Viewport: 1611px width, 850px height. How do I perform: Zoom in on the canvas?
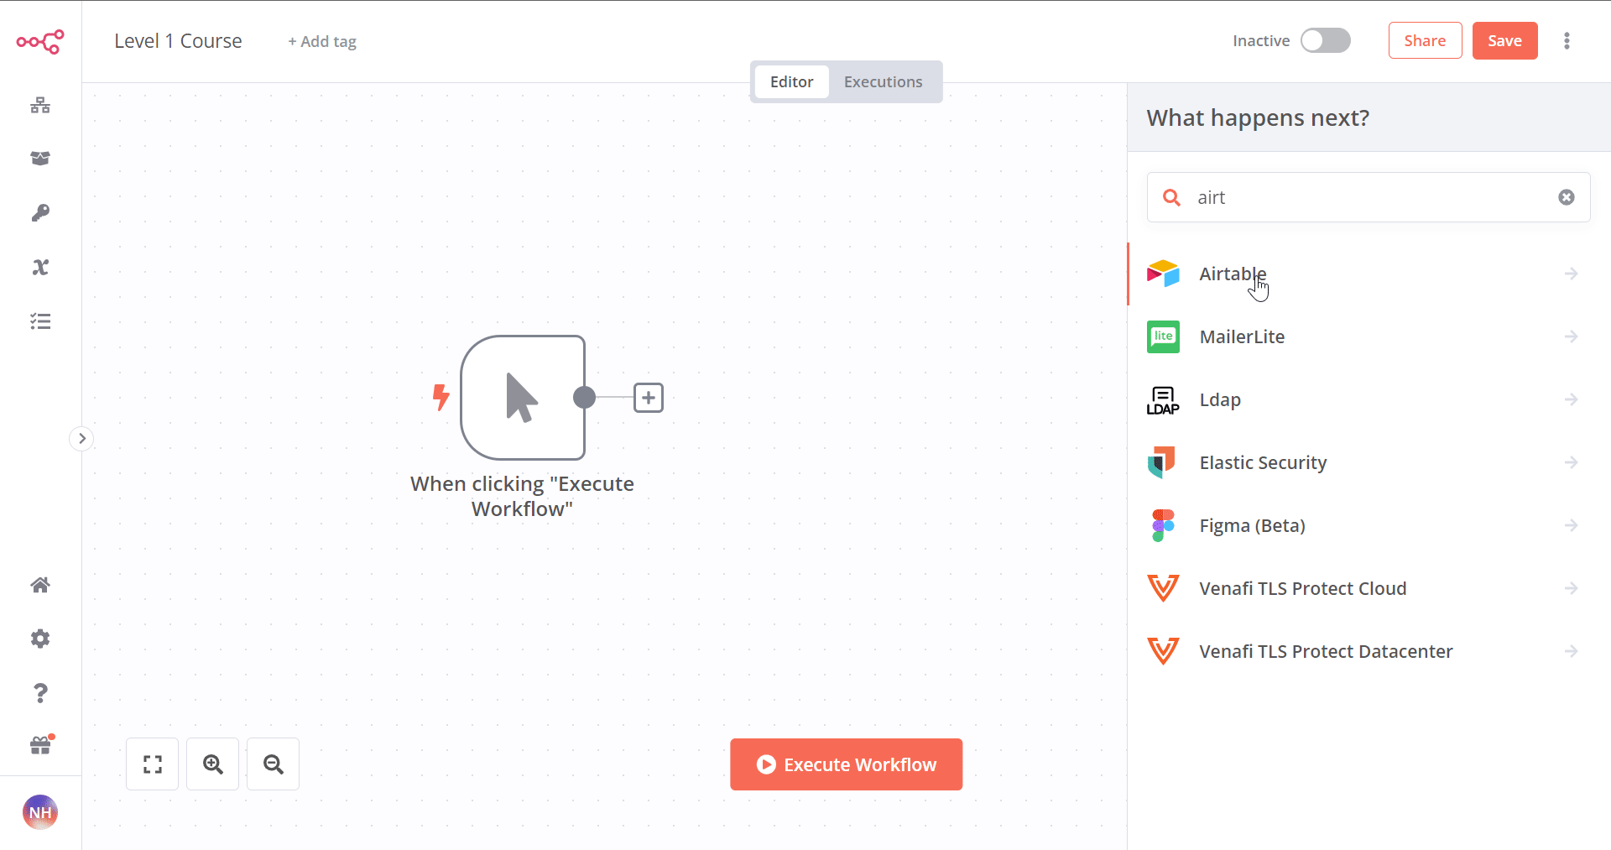coord(212,764)
